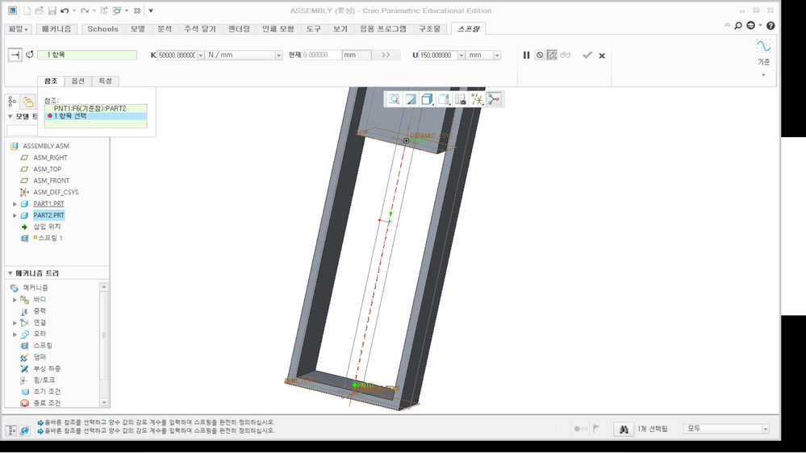
Task: Open the 렌더링 ribbon tab
Action: (x=239, y=29)
